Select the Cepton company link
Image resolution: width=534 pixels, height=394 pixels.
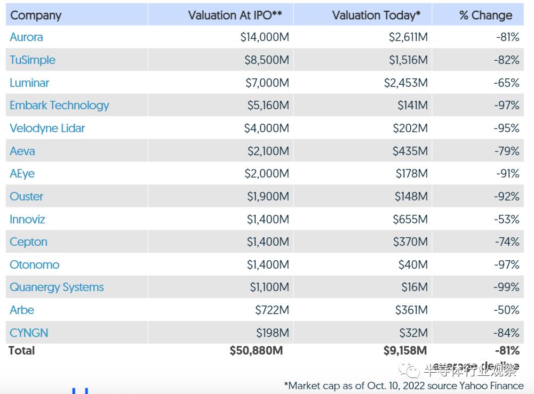point(28,242)
